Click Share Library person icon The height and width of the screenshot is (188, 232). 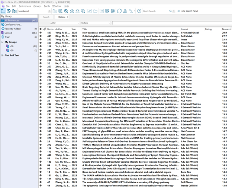tap(125, 11)
